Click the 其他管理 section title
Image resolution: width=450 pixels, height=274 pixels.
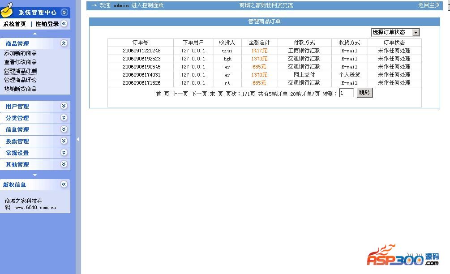(17, 165)
